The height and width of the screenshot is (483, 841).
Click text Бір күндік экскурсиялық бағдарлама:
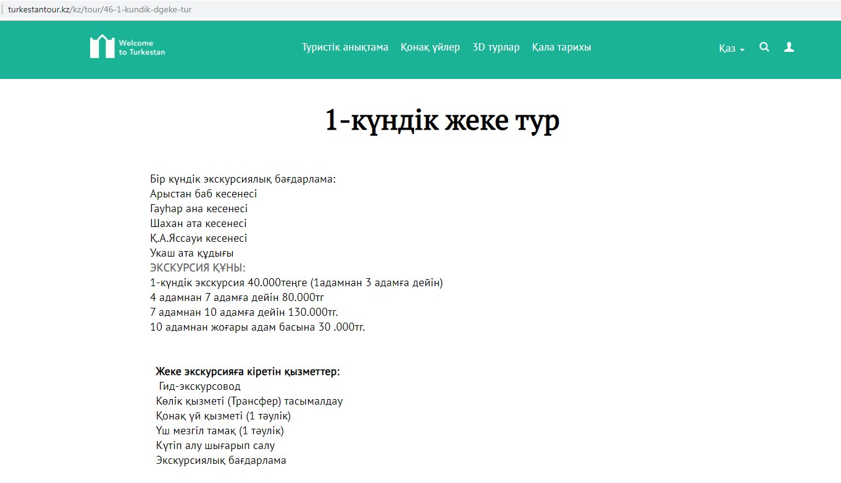point(243,179)
